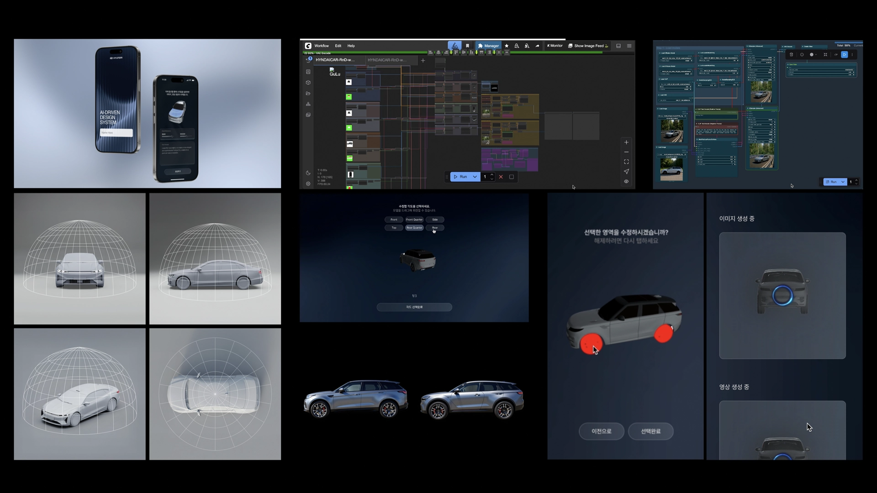Increase batch count in right ComfyUI window
This screenshot has width=877, height=493.
tap(856, 180)
